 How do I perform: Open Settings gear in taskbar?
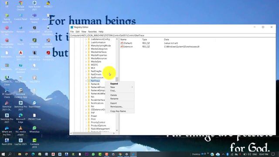[x=127, y=154]
